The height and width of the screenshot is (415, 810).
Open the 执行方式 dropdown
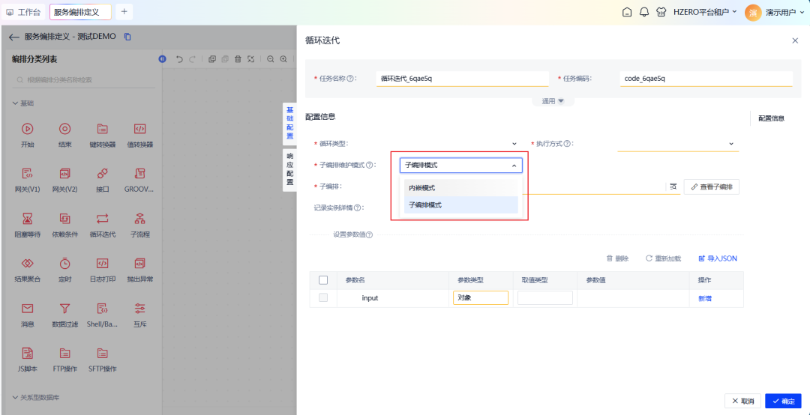[x=677, y=143]
